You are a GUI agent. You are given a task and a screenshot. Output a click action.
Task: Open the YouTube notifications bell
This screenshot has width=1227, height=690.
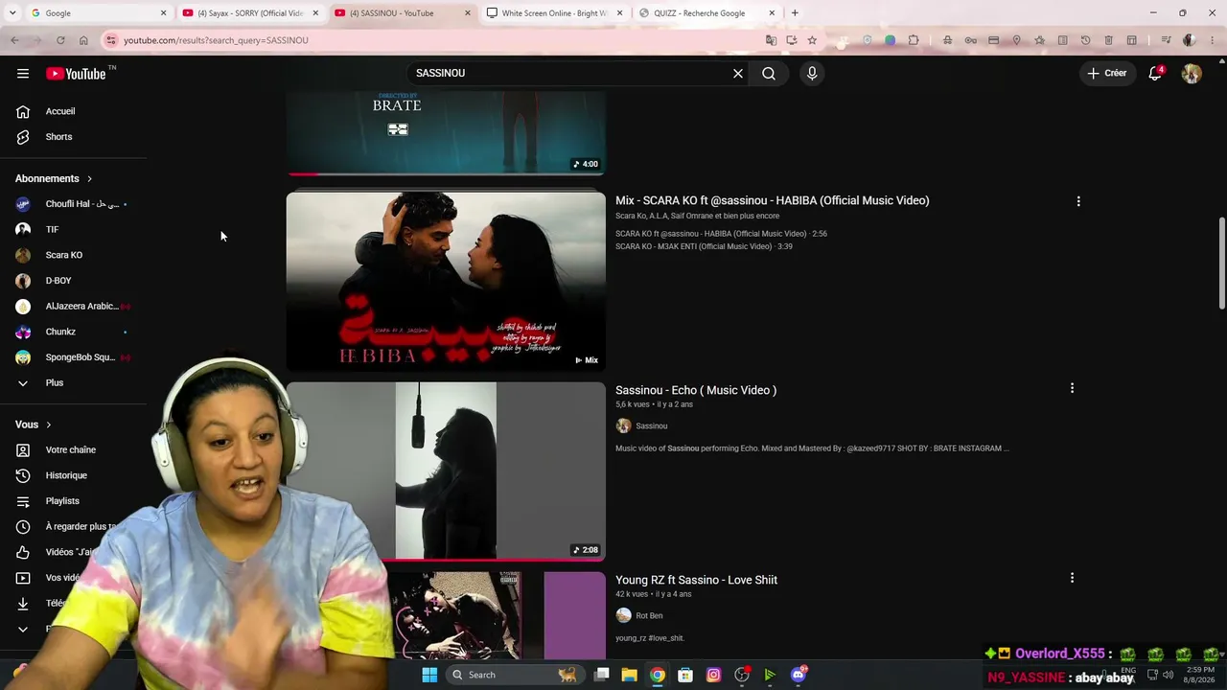[1155, 74]
